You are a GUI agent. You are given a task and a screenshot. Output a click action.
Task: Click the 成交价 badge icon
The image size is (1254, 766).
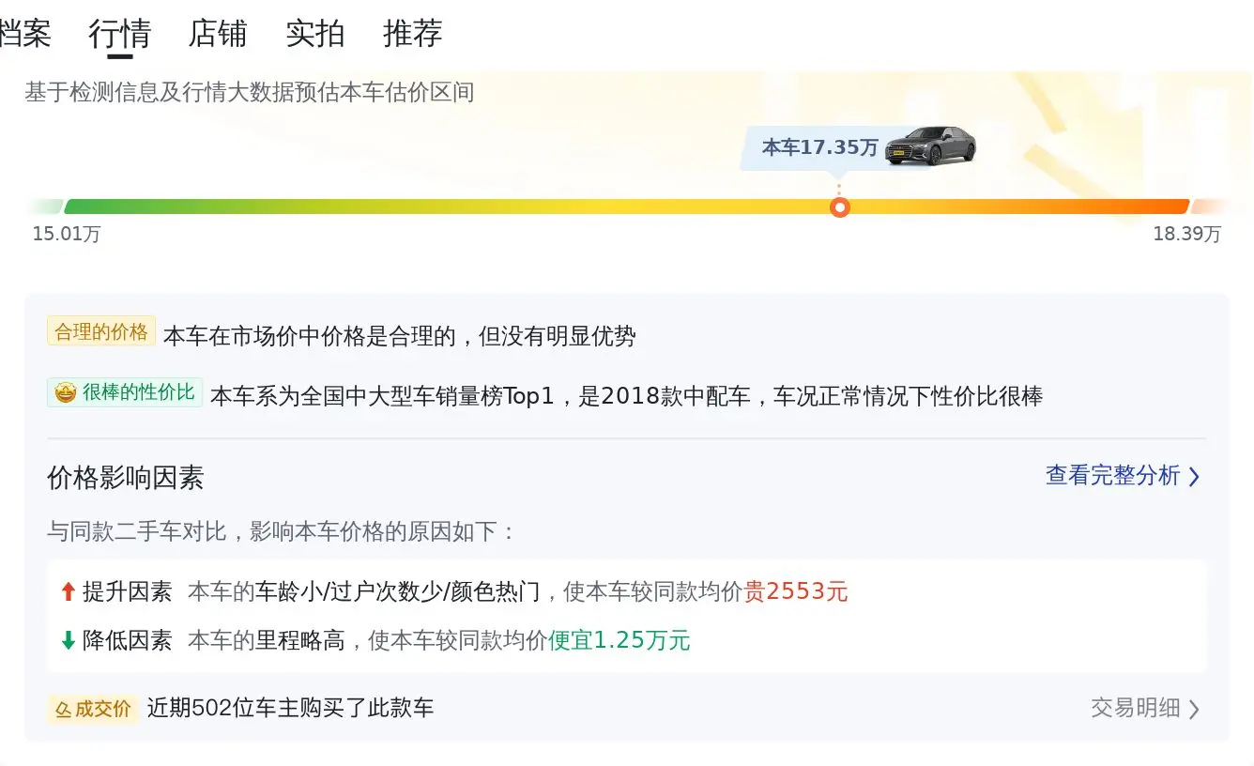click(63, 709)
